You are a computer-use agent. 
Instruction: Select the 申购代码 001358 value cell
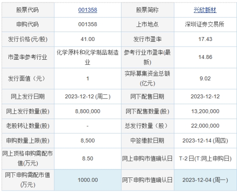88,24
